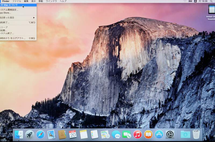
Task: Open App Store icon in Dock
Action: 159,135
